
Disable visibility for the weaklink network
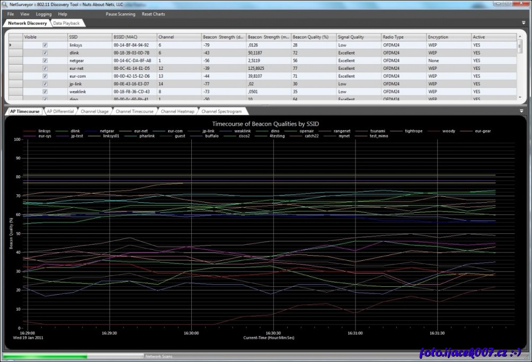click(45, 92)
